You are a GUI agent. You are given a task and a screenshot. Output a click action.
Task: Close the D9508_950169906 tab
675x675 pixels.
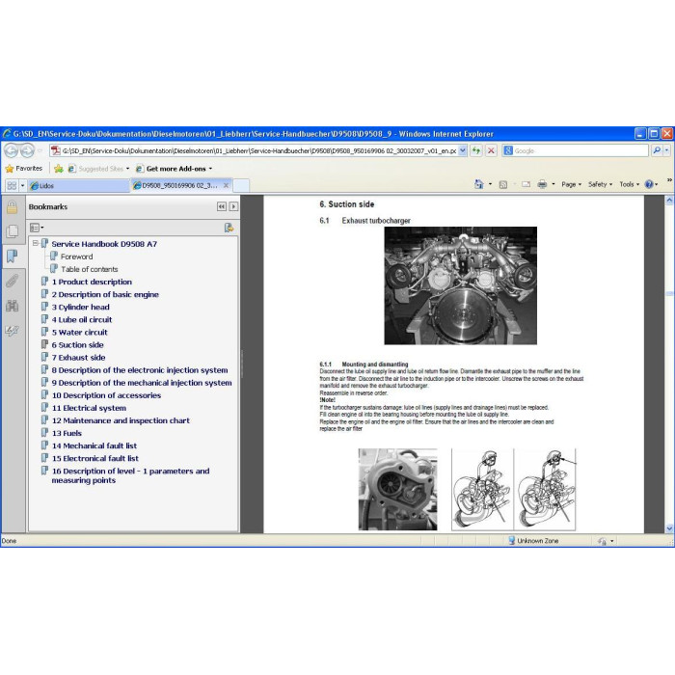tap(226, 185)
